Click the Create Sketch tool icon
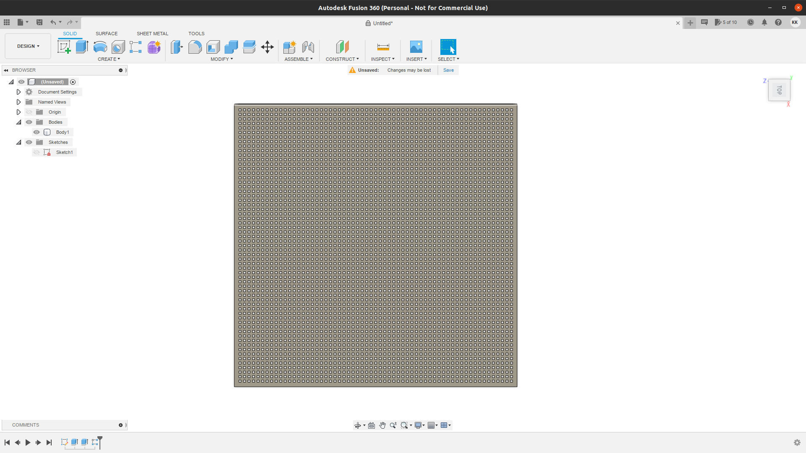Screen dimensions: 806x453 (64, 47)
